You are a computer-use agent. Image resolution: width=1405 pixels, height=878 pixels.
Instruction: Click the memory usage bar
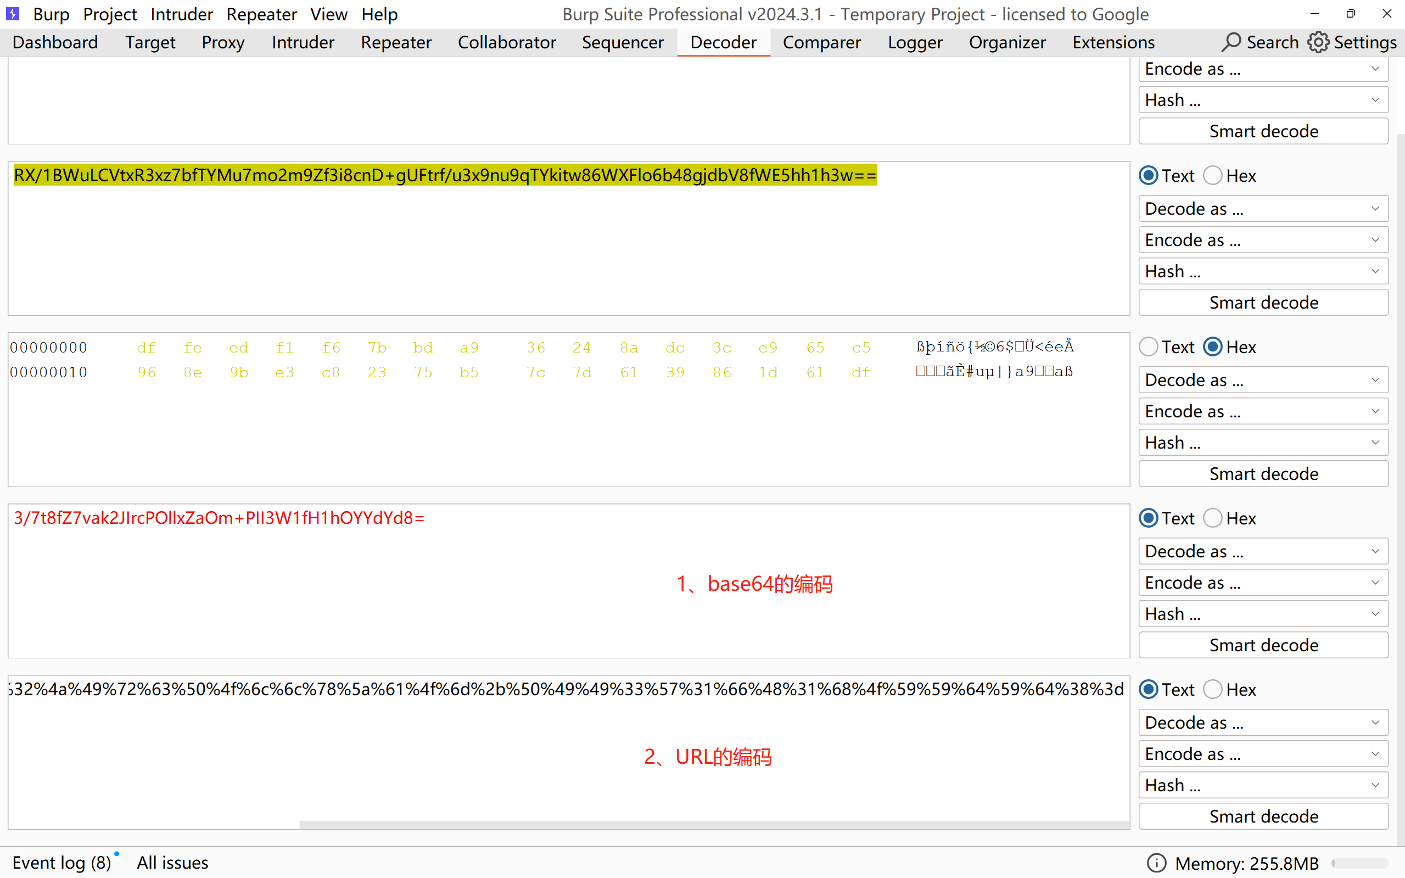[1360, 863]
